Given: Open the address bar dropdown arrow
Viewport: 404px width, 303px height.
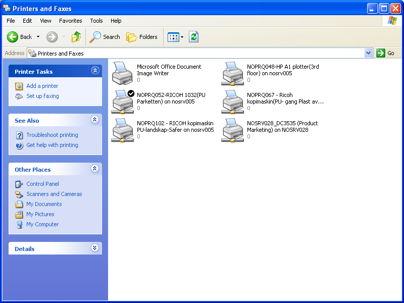Looking at the screenshot, I should pos(368,53).
